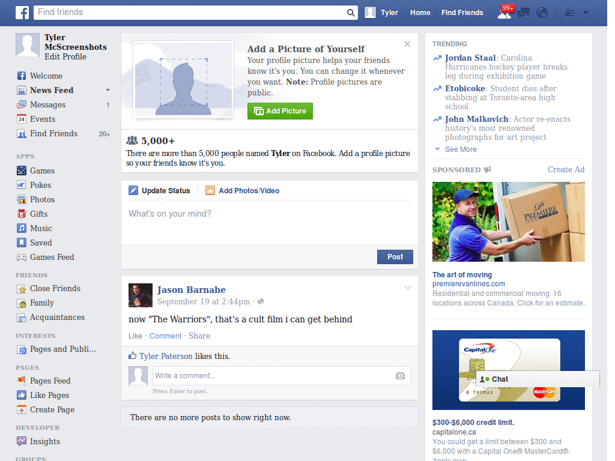Viewport: 615px width, 461px height.
Task: Click the Pages Feed flag icon
Action: [22, 381]
